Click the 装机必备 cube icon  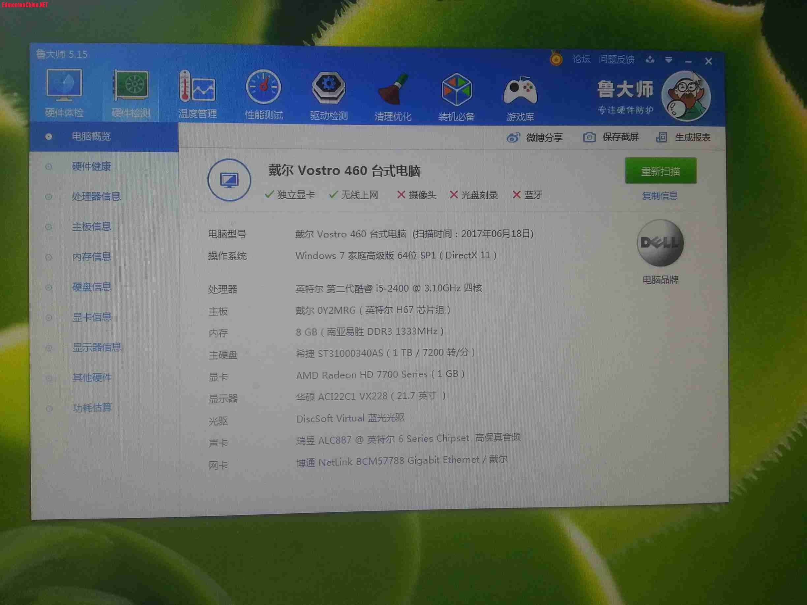pos(456,90)
